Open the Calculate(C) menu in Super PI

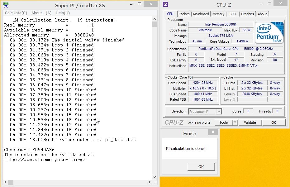16,13
